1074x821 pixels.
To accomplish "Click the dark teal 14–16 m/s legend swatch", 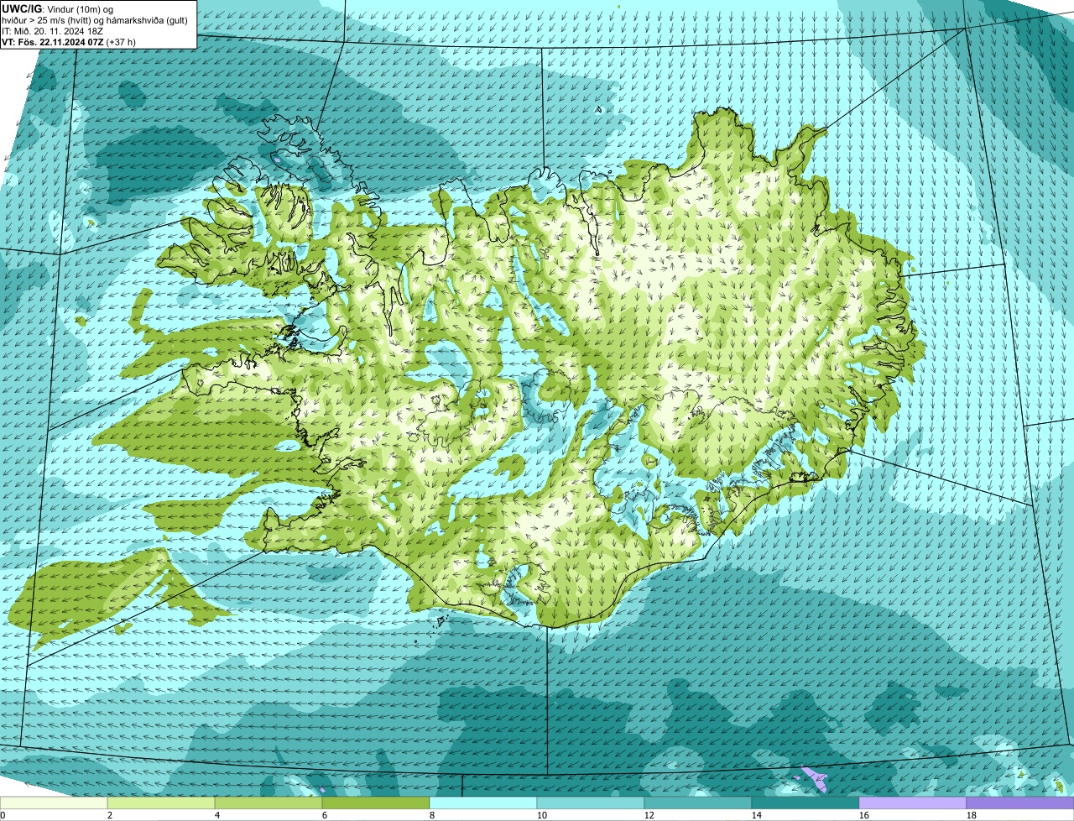I will 805,803.
